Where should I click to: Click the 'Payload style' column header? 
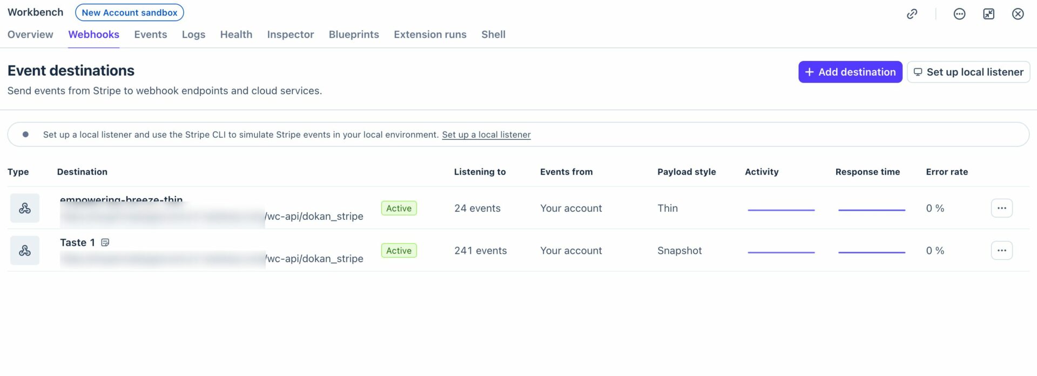tap(686, 172)
